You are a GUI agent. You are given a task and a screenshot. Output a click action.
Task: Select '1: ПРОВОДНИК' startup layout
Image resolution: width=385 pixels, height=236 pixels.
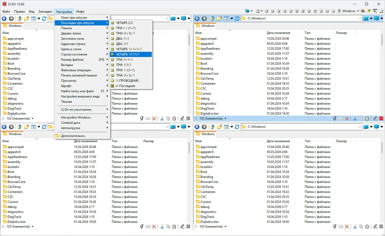coord(131,81)
